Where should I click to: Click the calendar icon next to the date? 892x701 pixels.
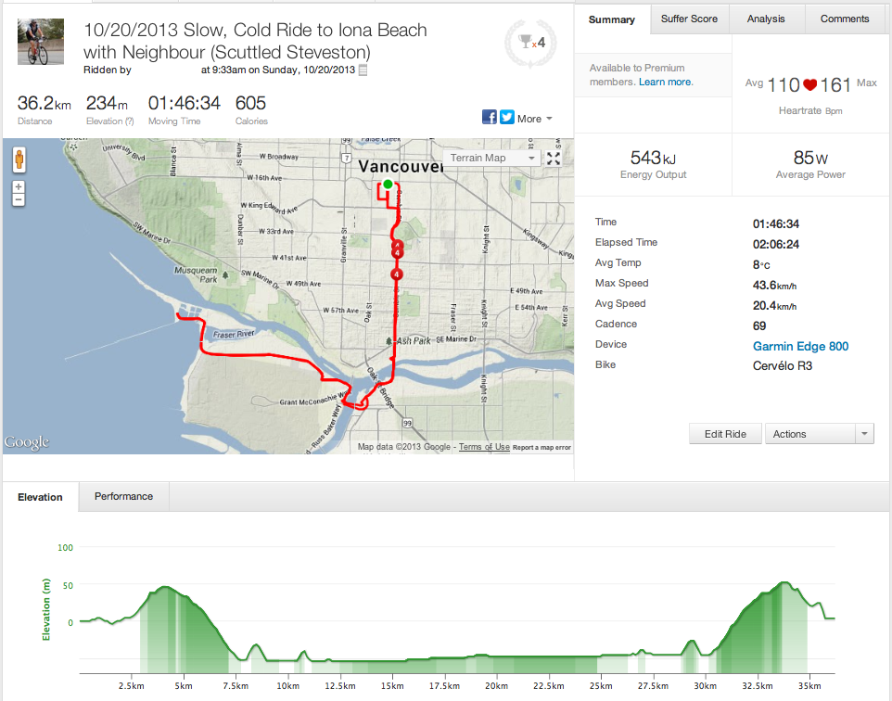pos(363,70)
